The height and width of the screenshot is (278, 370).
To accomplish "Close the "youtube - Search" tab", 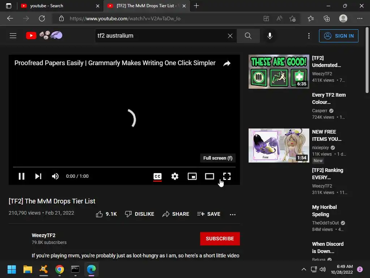I will 98,6.
